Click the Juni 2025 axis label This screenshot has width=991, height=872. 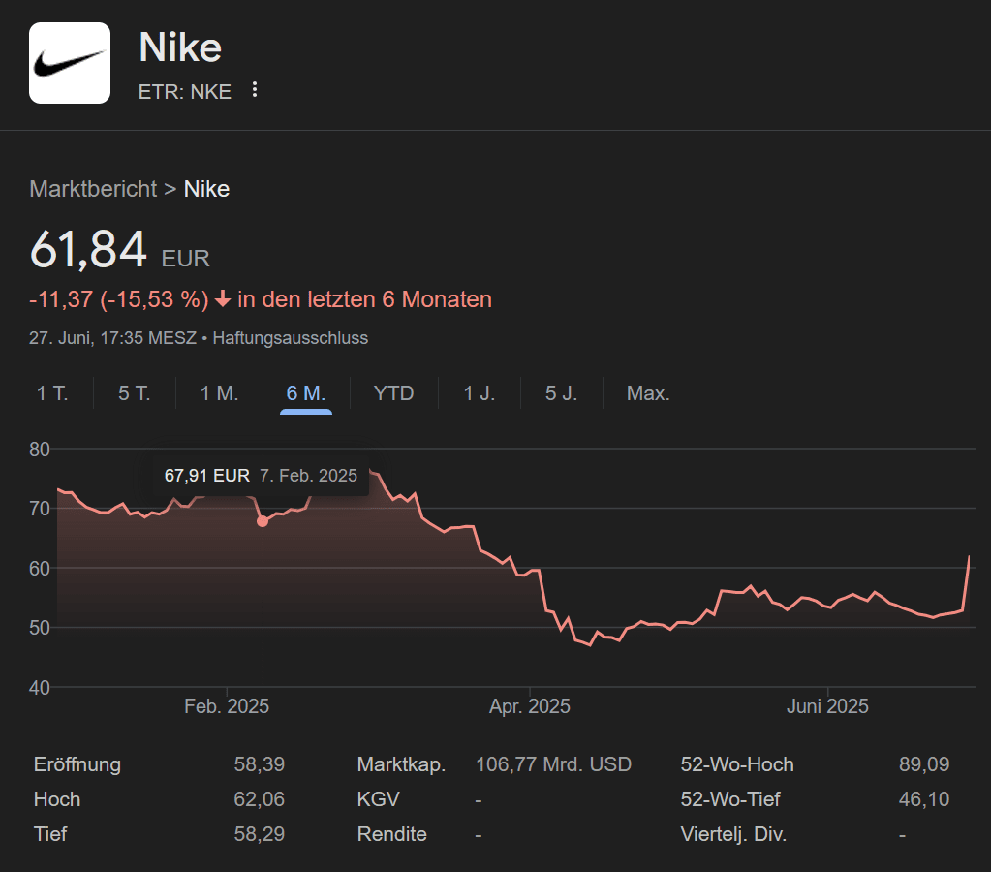(x=827, y=705)
